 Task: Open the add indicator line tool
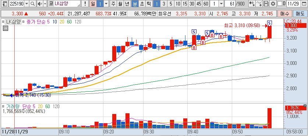259,4
